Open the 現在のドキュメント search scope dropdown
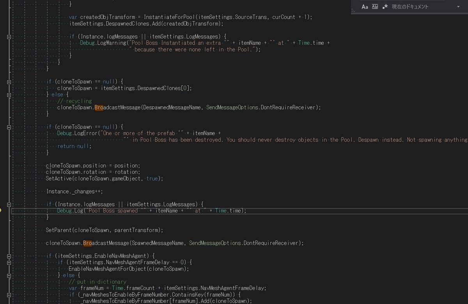 click(426, 7)
